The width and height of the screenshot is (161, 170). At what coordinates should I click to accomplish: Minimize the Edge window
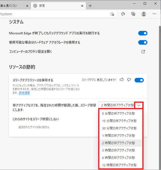pyautogui.click(x=134, y=4)
